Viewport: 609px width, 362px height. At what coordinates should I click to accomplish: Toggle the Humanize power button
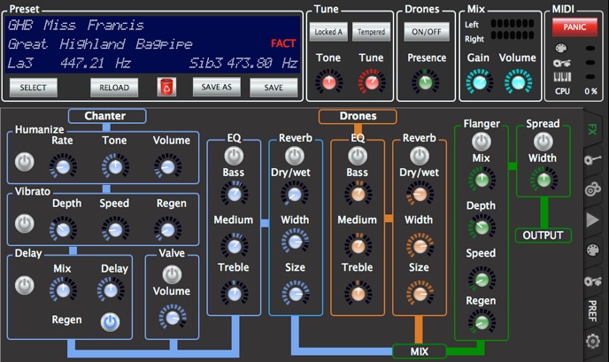tap(25, 162)
